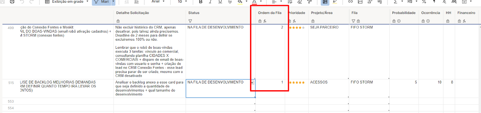
Task: Open the dropdown arrow in row 515 Status cell
Action: [x=253, y=83]
